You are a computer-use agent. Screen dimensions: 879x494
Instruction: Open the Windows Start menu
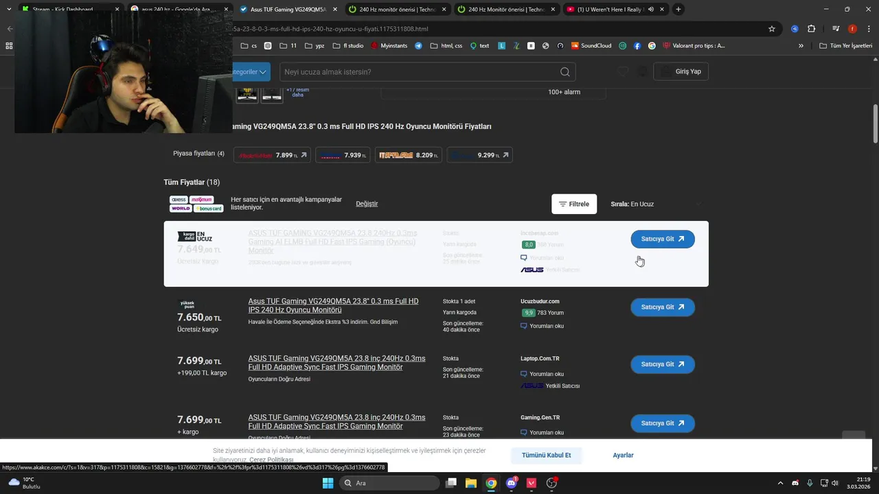tap(328, 483)
